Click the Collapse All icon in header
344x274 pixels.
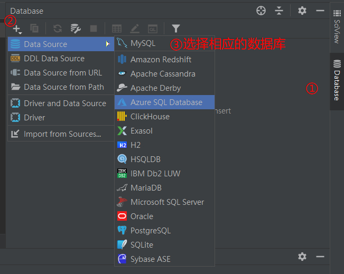click(279, 11)
